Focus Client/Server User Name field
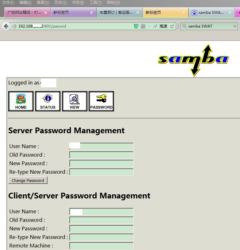This screenshot has height=250, width=240. tap(101, 211)
